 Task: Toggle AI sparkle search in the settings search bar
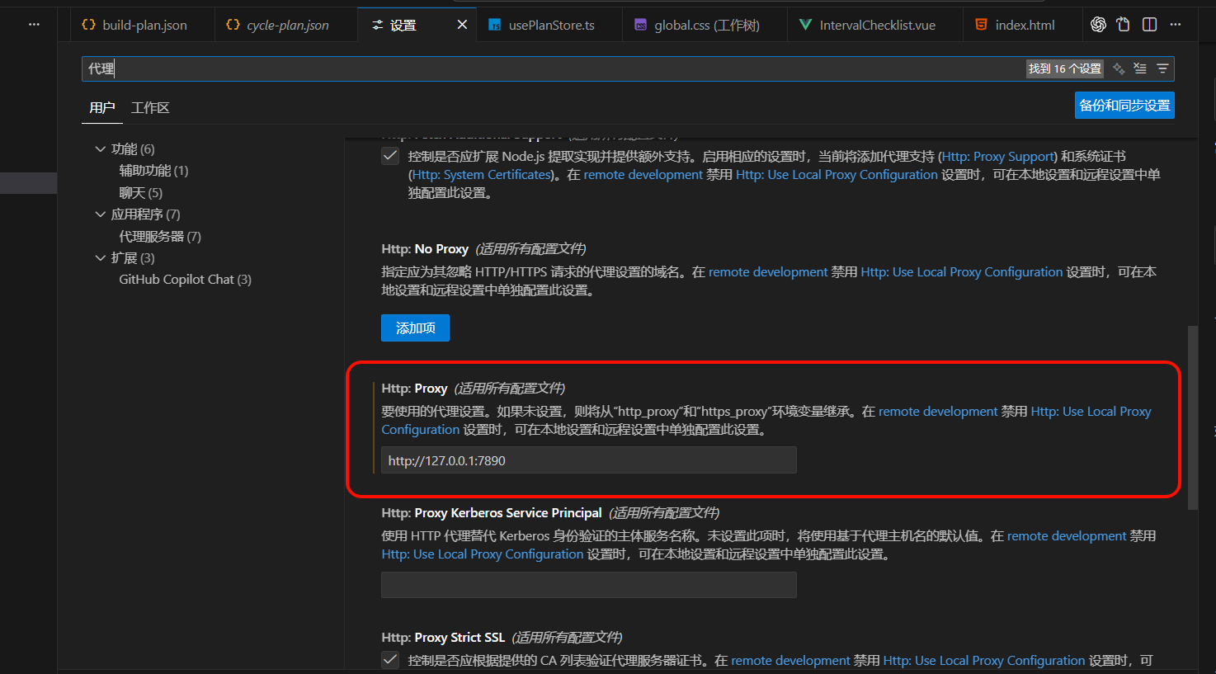coord(1119,68)
